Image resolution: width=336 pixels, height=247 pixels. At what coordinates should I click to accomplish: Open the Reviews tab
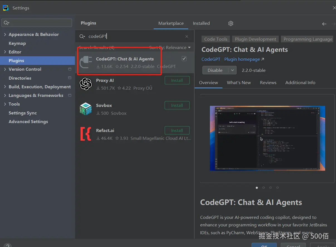coord(268,82)
